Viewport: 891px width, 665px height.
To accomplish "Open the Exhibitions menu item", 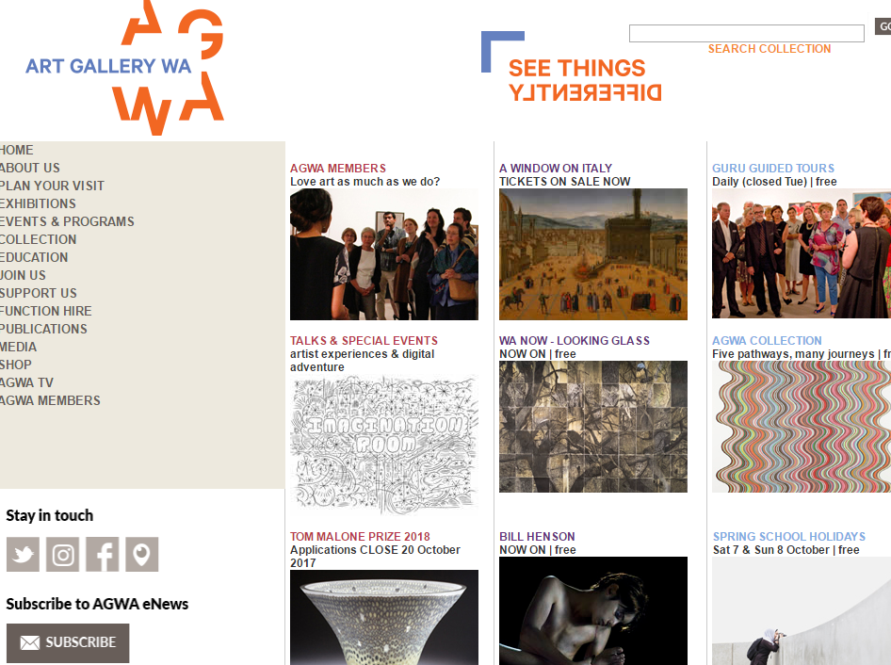I will 38,203.
